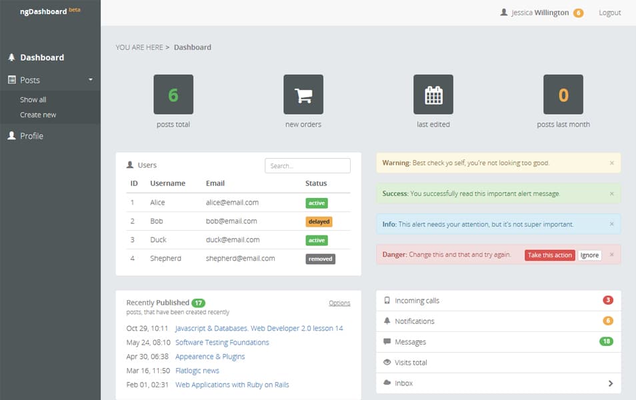Close the Success alert message
Viewport: 636px width, 400px height.
point(611,193)
